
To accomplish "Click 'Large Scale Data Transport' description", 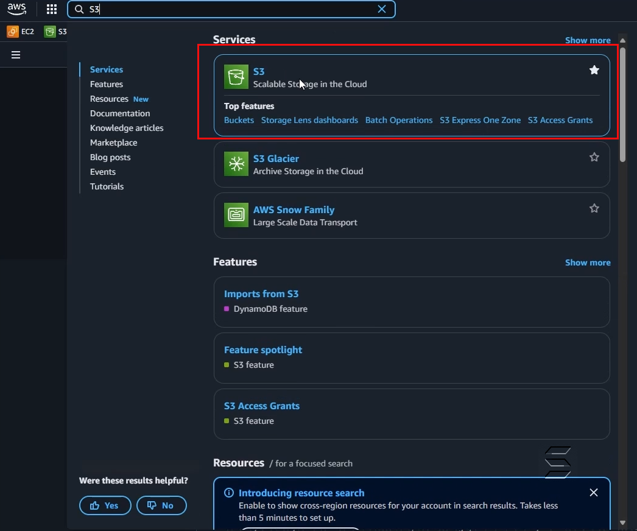I will pyautogui.click(x=305, y=223).
